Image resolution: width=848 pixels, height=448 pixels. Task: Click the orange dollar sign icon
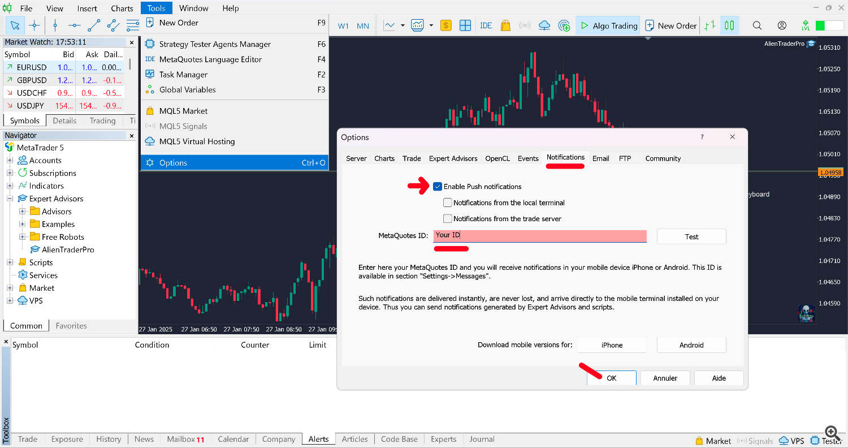pos(446,25)
